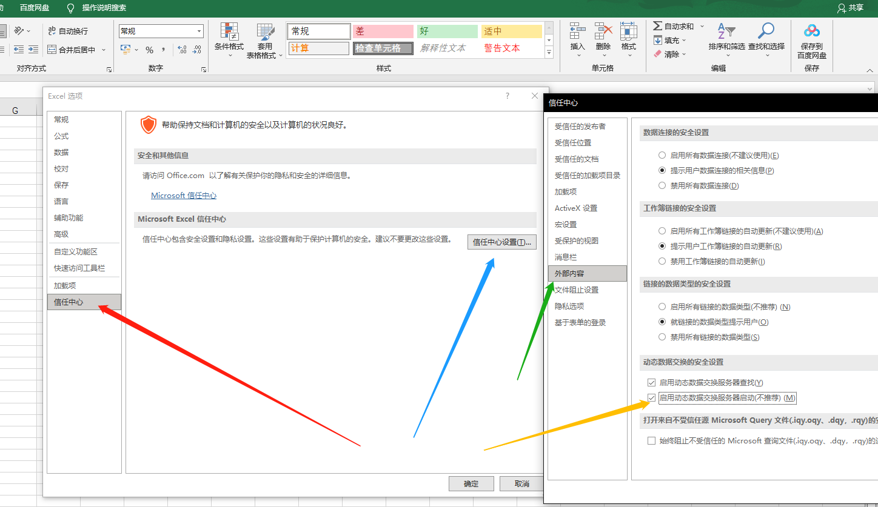
Task: Click the Delete cells icon
Action: point(603,31)
